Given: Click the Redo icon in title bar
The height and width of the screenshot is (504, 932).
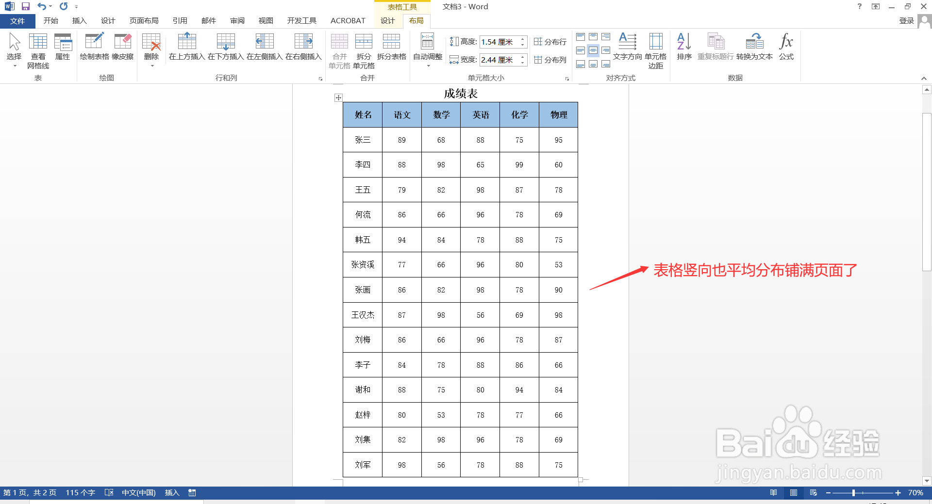Looking at the screenshot, I should click(64, 6).
